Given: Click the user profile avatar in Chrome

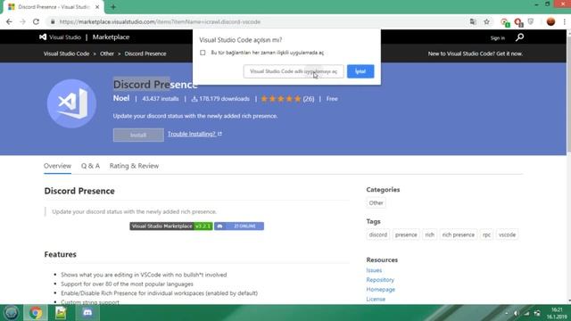Looking at the screenshot, I should pos(550,21).
